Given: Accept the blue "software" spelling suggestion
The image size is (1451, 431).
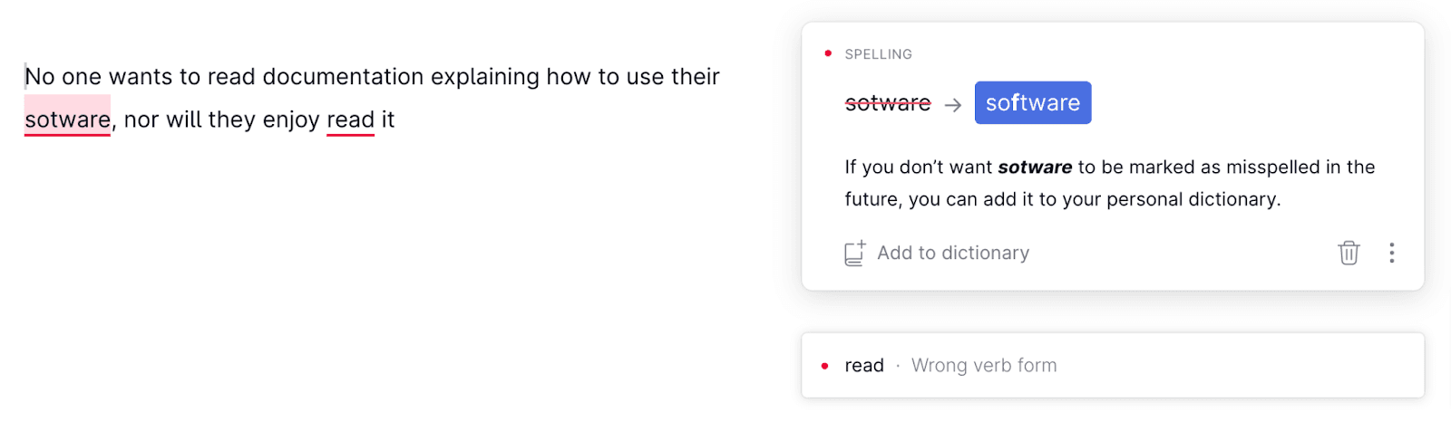Looking at the screenshot, I should tap(1032, 103).
